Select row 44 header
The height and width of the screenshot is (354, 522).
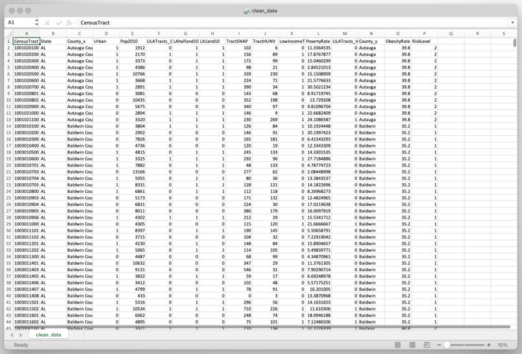coord(8,322)
